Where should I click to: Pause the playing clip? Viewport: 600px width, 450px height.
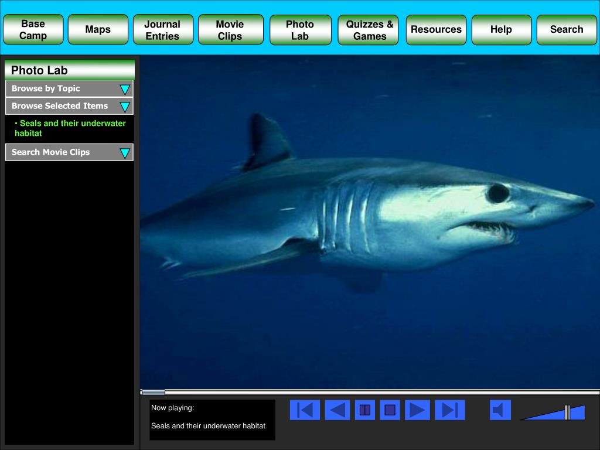(x=365, y=410)
